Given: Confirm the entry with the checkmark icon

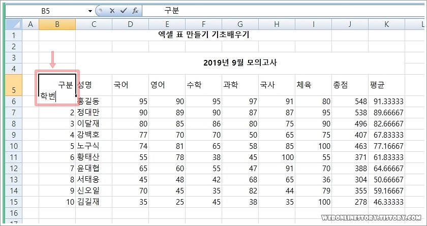Looking at the screenshot, I should [x=124, y=11].
